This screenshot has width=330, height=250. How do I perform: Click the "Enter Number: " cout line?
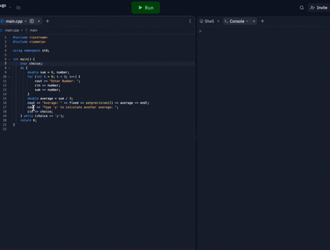coord(57,81)
